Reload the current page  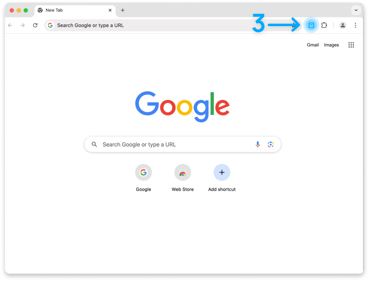[35, 25]
